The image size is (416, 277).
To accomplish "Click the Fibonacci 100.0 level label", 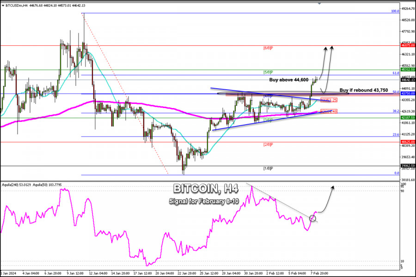I will (x=395, y=11).
